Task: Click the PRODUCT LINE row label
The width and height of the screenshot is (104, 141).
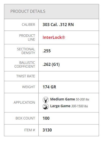Action: click(27, 38)
